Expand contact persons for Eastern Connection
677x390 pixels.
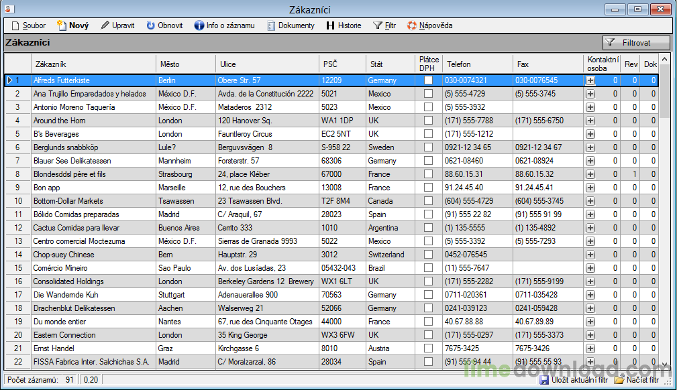click(590, 335)
